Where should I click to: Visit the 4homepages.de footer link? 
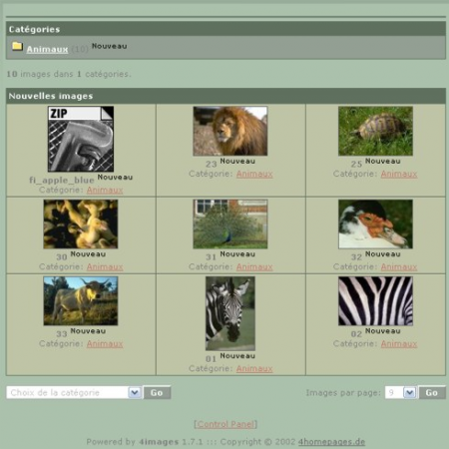pyautogui.click(x=331, y=442)
